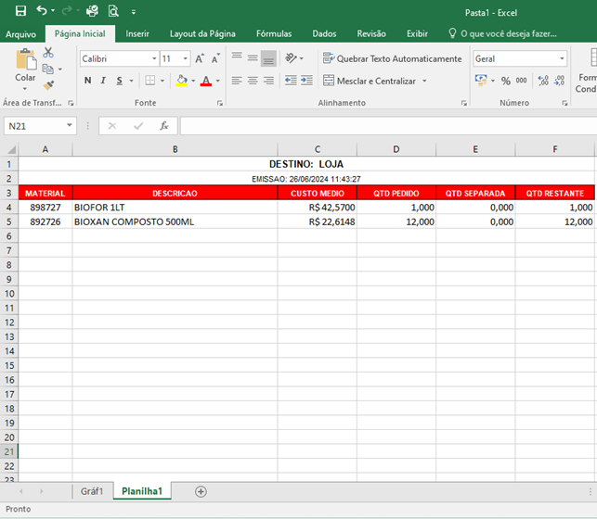Open Número dialog launcher
Image resolution: width=597 pixels, height=519 pixels.
point(565,103)
